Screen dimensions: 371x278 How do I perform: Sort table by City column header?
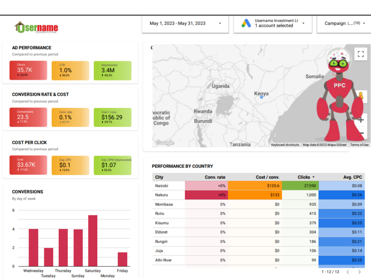click(x=159, y=177)
